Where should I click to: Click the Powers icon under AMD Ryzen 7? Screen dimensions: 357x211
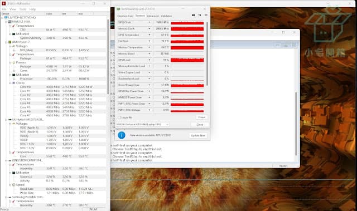click(13, 62)
